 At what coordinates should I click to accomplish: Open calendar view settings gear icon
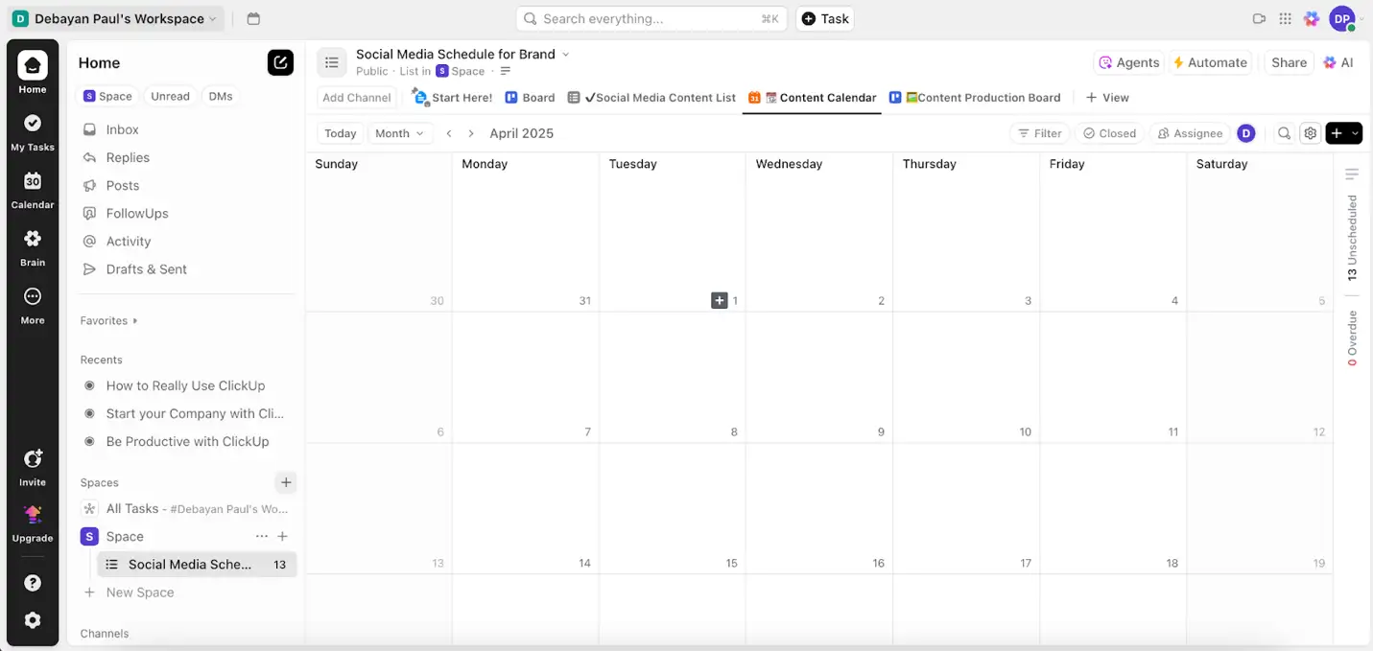[1310, 133]
